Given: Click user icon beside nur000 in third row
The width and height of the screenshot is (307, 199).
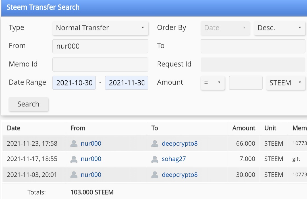Looking at the screenshot, I should point(74,175).
